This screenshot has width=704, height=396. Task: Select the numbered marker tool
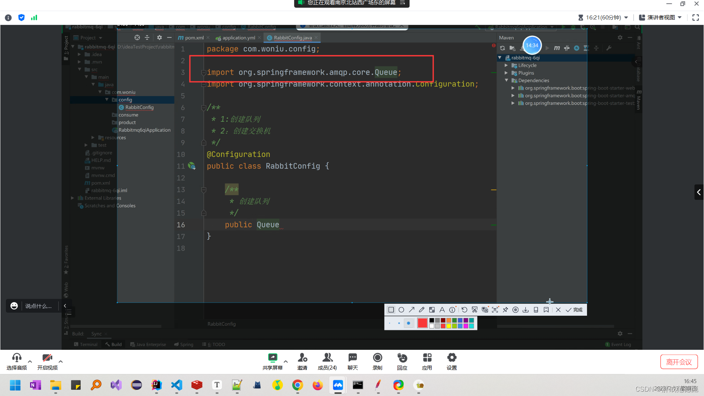click(452, 310)
